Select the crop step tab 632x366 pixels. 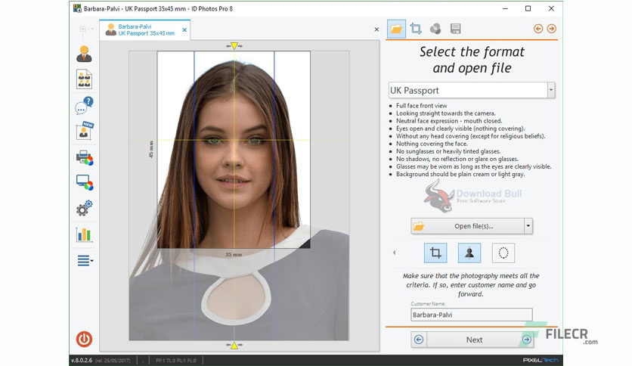point(416,29)
